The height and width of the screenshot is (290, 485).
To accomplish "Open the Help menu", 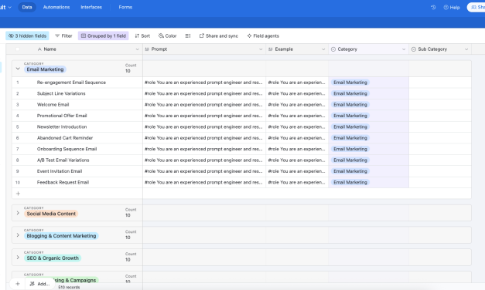I will [452, 8].
